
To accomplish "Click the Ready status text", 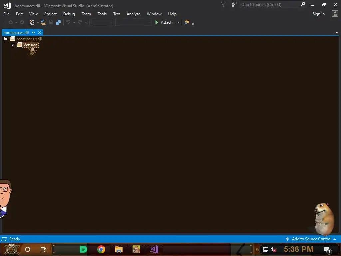I will coord(15,239).
